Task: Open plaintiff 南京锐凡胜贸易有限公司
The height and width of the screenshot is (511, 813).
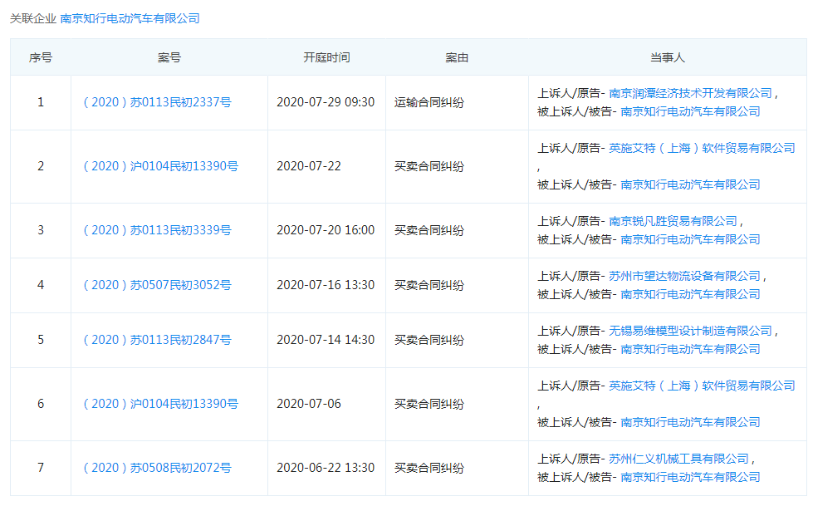Action: (673, 222)
